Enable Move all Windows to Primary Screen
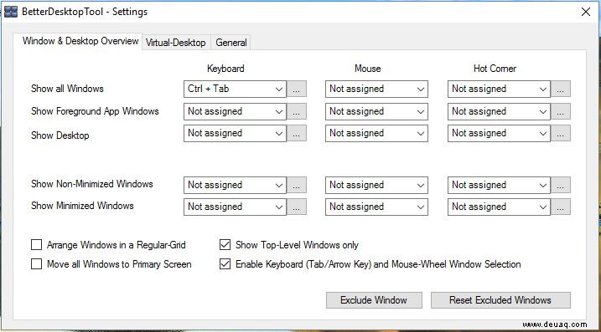 [36, 264]
